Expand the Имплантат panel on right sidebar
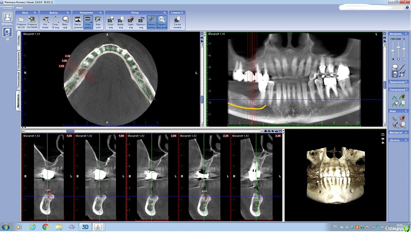 (406, 133)
